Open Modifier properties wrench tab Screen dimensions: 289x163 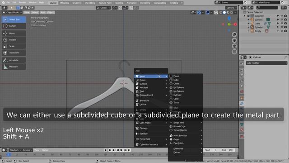[242, 103]
